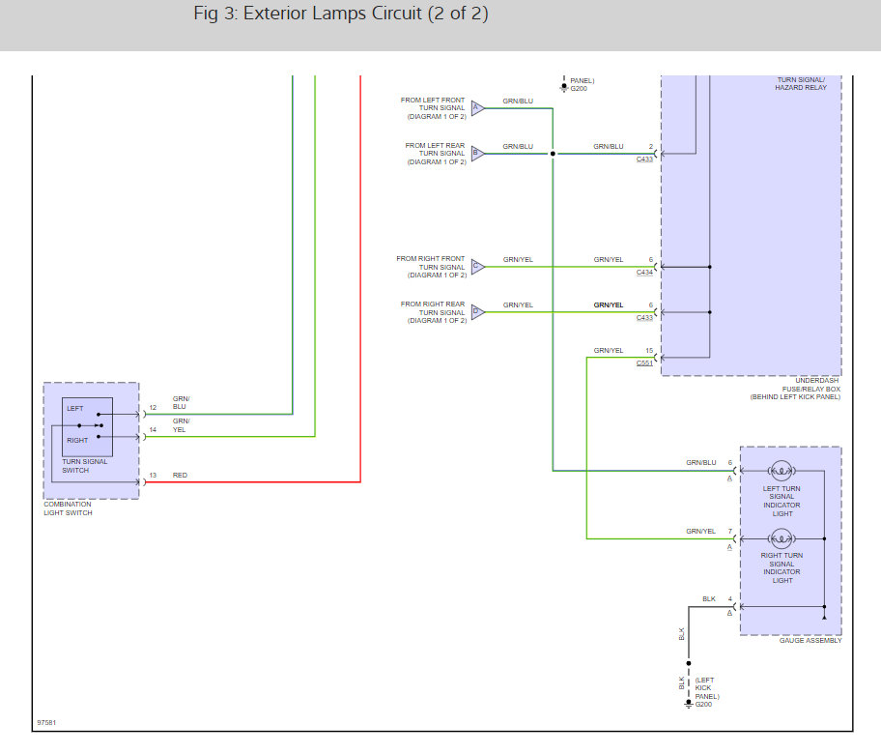Click connector C433 label at pin 2

[x=644, y=159]
